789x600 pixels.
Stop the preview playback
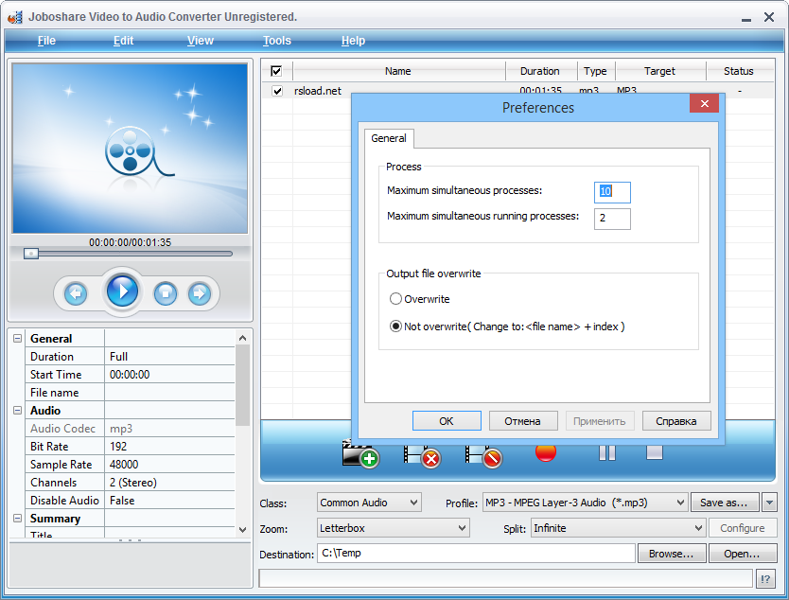coord(166,293)
